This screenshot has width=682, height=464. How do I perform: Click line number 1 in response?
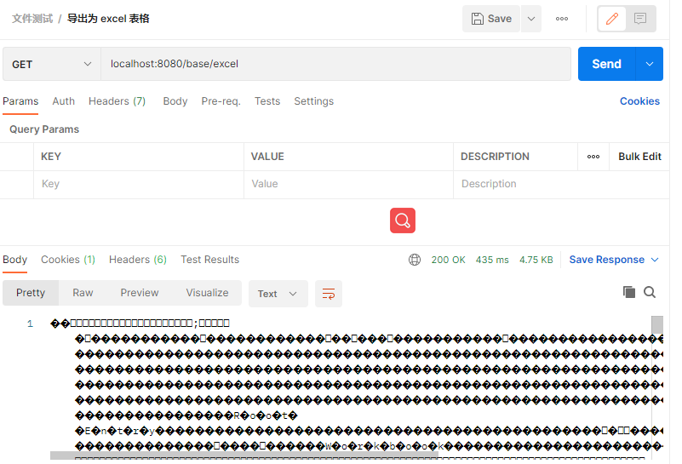coord(30,324)
